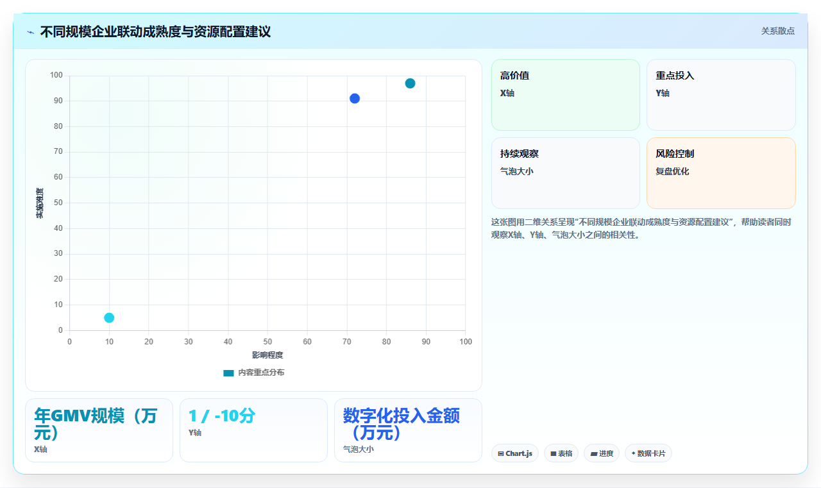
Task: Click the chart description paragraph text
Action: 641,228
